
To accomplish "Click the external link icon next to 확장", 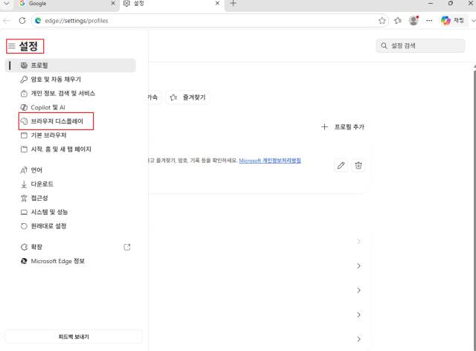I will pyautogui.click(x=127, y=247).
